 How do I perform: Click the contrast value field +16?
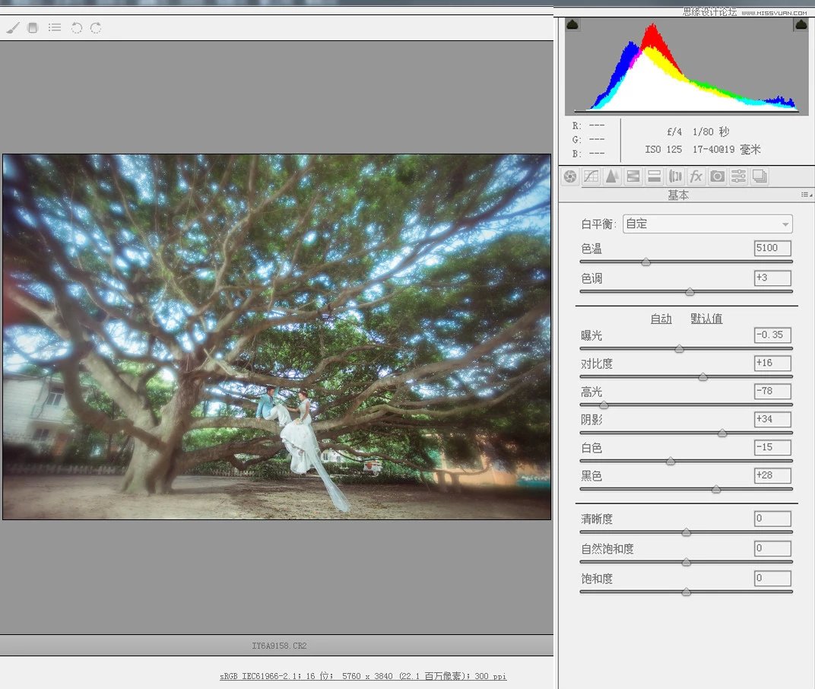coord(772,363)
